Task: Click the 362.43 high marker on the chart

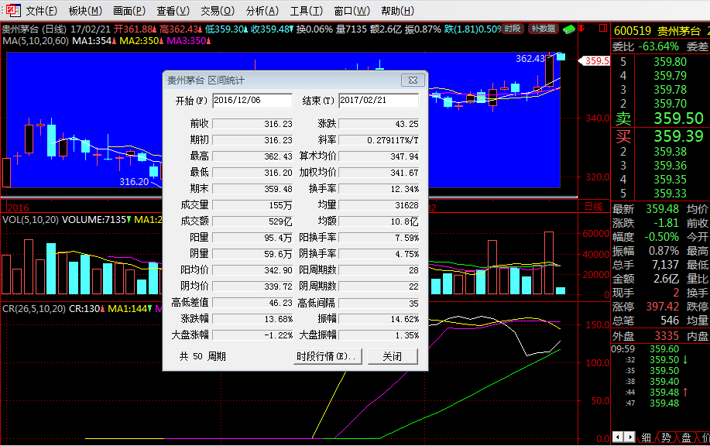Action: click(530, 58)
